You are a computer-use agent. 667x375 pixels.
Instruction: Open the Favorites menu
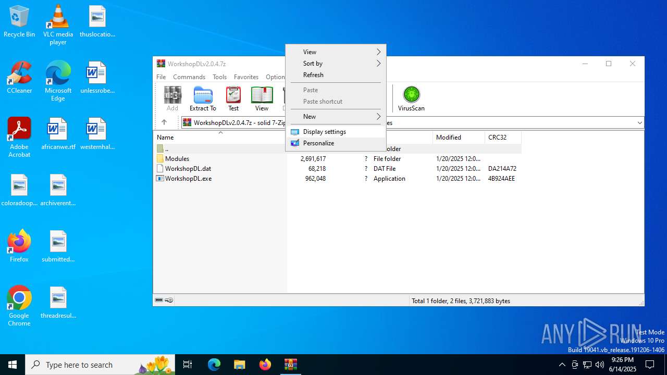(246, 77)
